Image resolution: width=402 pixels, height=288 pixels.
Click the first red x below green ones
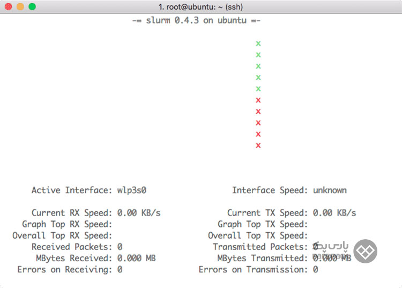(x=258, y=100)
